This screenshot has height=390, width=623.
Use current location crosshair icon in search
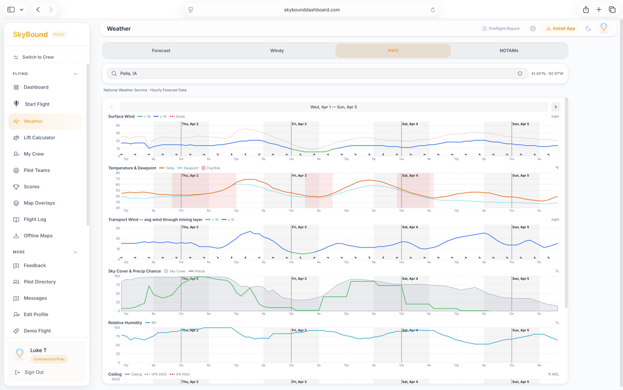click(x=520, y=74)
